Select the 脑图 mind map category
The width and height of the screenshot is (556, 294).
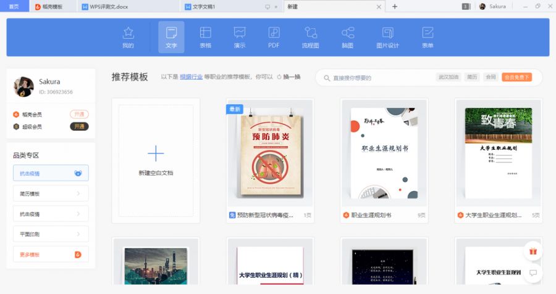347,37
